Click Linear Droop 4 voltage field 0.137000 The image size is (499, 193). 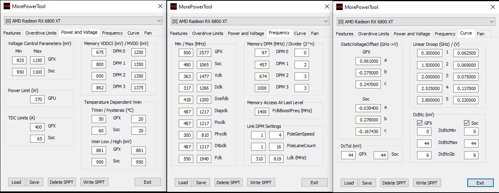point(466,88)
